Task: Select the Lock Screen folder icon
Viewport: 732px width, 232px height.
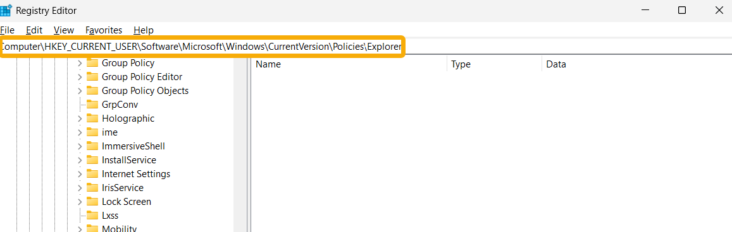Action: [92, 202]
